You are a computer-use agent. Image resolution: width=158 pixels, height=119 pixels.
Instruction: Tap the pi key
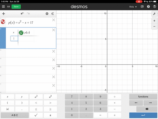[x=50, y=115]
